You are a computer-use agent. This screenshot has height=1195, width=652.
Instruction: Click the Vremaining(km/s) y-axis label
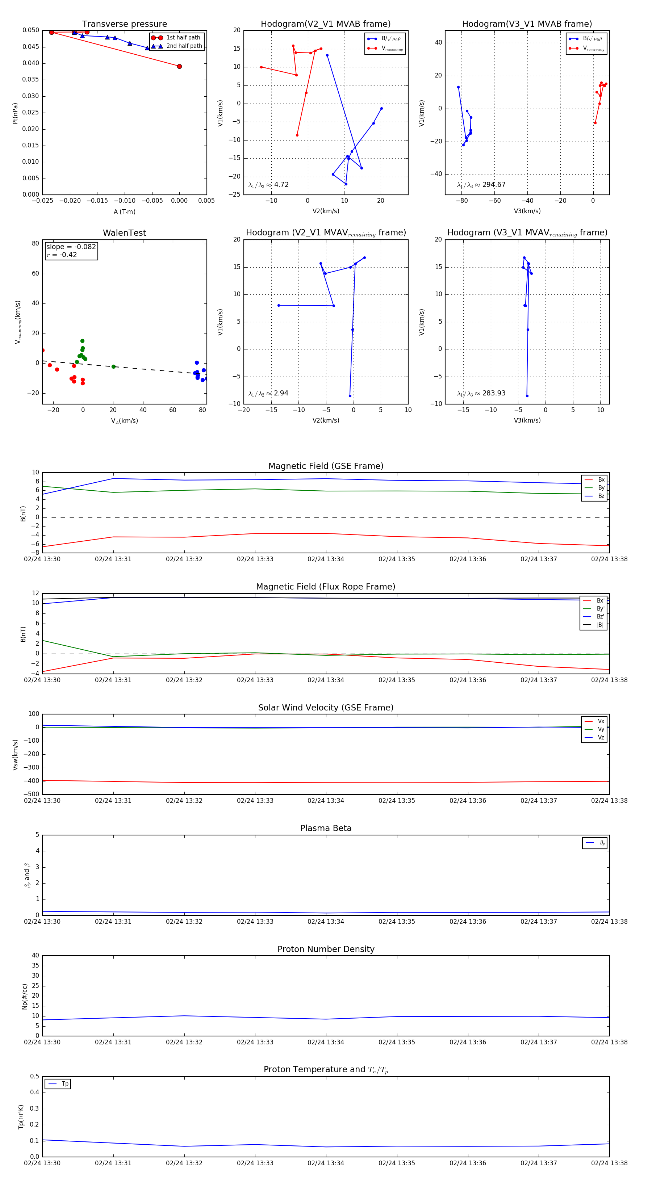point(18,322)
